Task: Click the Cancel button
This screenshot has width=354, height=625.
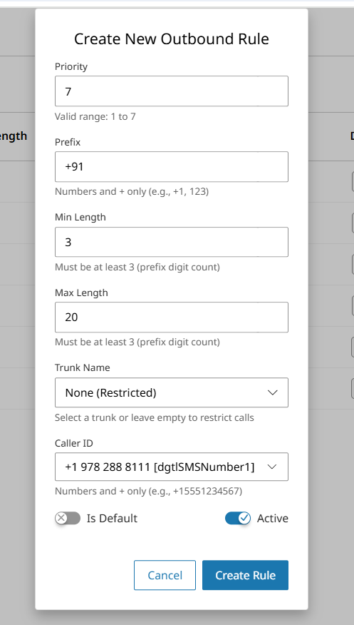Action: (165, 575)
